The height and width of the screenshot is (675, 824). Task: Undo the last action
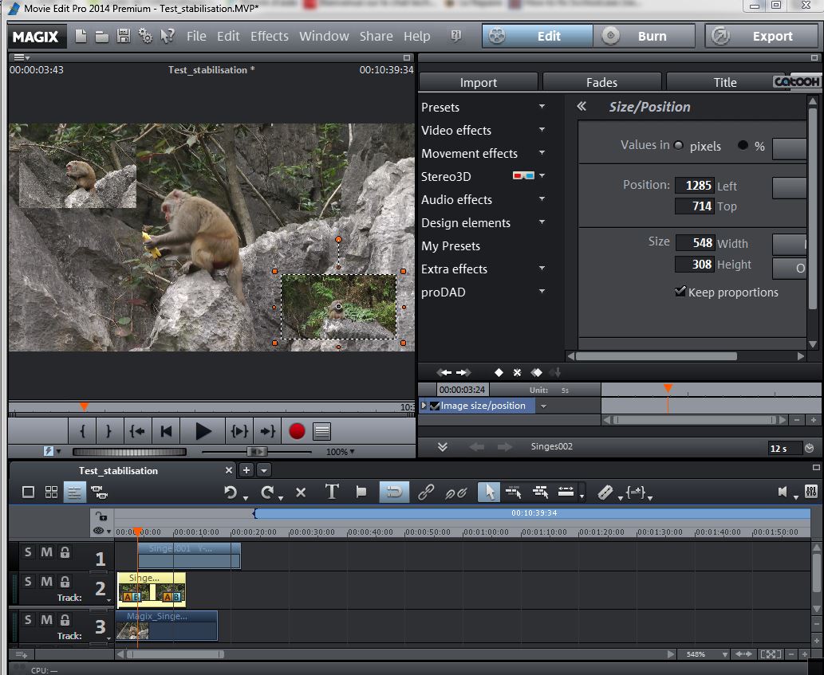231,493
